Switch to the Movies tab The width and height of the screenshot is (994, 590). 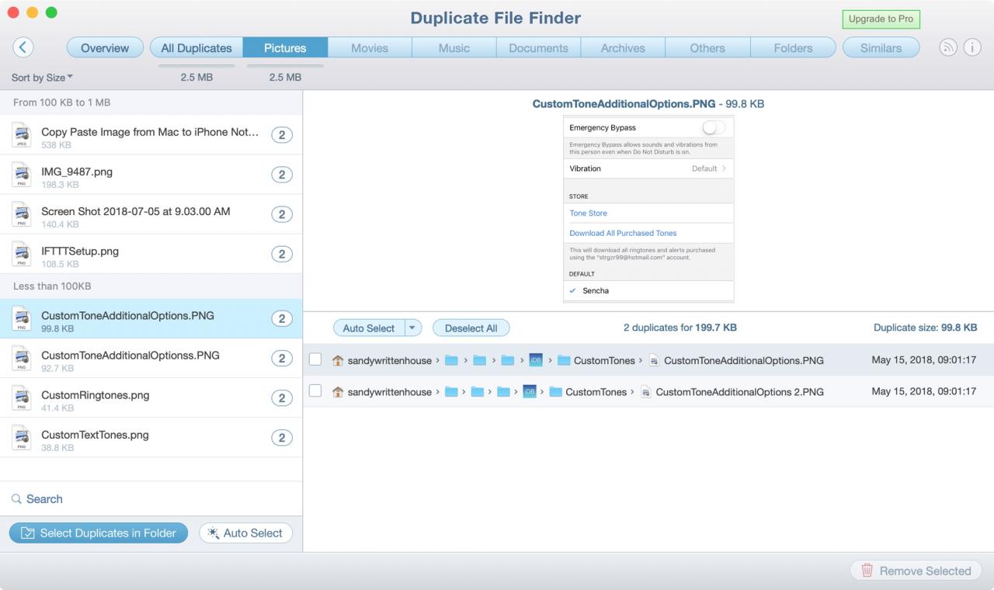tap(370, 47)
